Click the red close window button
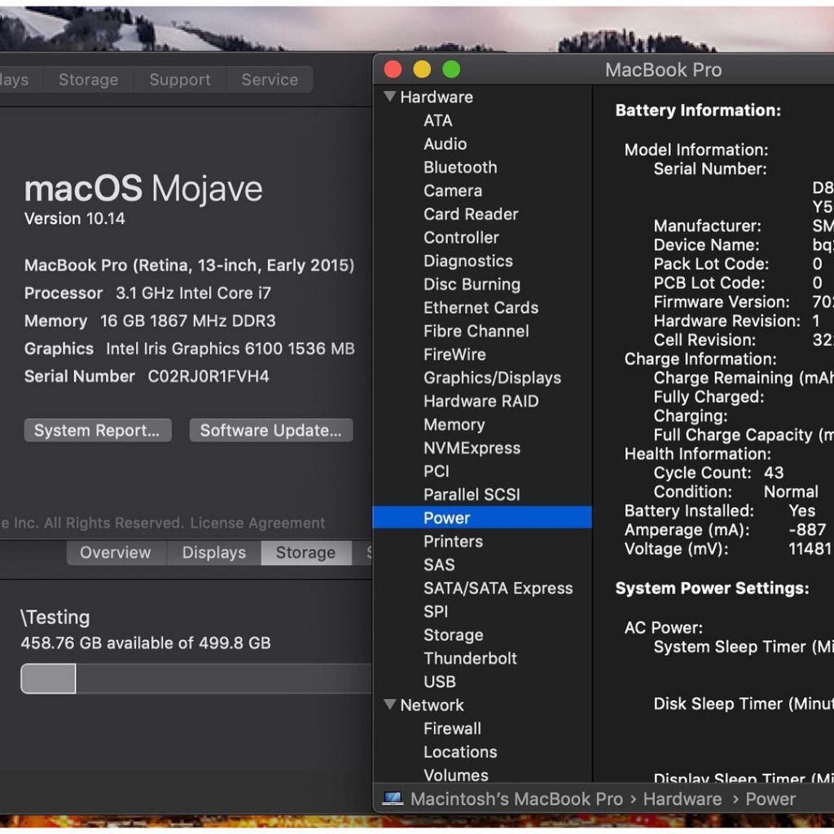Image resolution: width=834 pixels, height=834 pixels. tap(393, 70)
